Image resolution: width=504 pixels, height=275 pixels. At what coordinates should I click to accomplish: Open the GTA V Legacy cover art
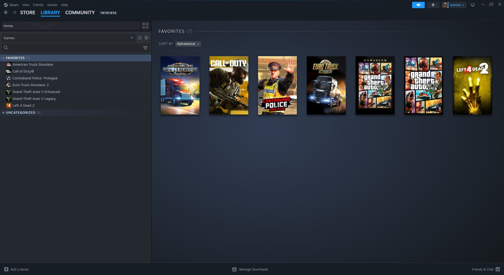coord(424,85)
